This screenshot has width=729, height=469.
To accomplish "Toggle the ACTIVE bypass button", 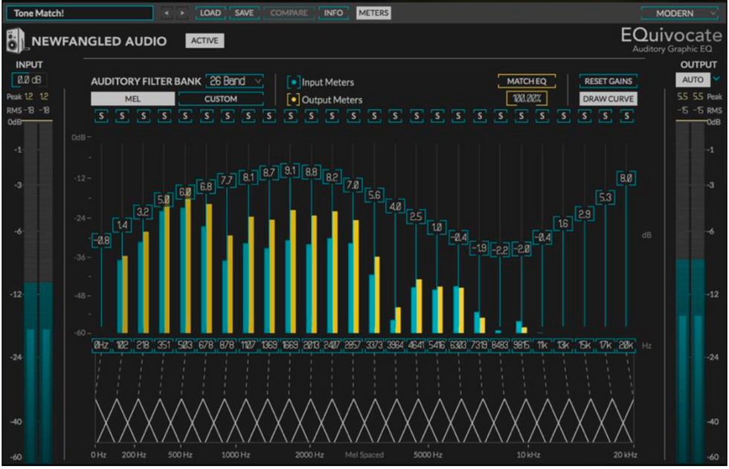I will (x=205, y=40).
